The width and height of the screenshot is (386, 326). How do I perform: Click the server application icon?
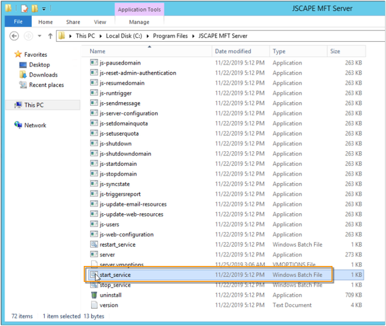(x=94, y=254)
